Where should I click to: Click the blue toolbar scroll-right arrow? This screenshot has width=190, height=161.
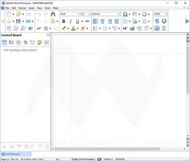click(187, 21)
